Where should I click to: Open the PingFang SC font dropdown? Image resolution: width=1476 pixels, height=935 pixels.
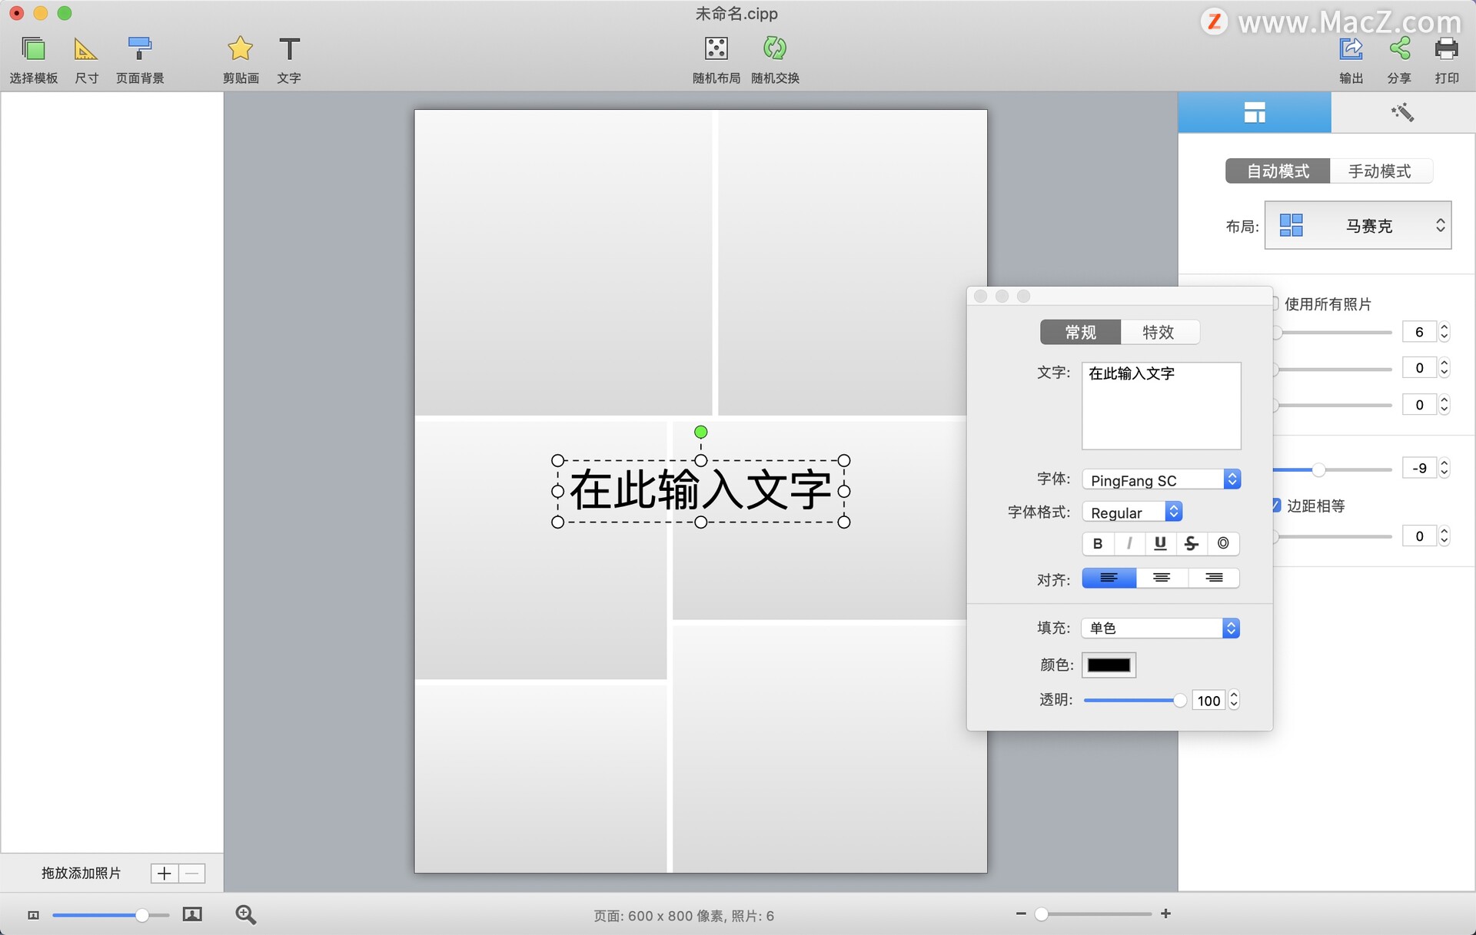point(1161,479)
